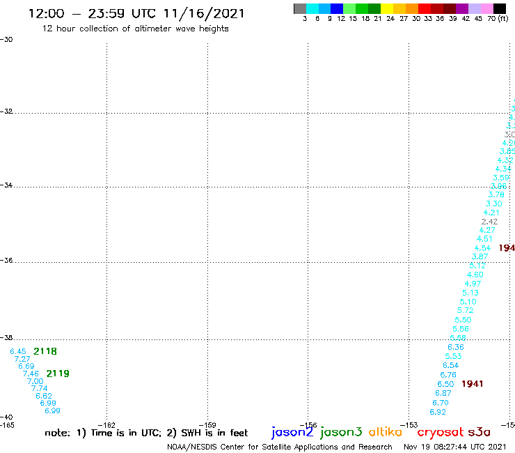The width and height of the screenshot is (515, 453).
Task: Click the -159 longitude axis label
Action: point(207,425)
